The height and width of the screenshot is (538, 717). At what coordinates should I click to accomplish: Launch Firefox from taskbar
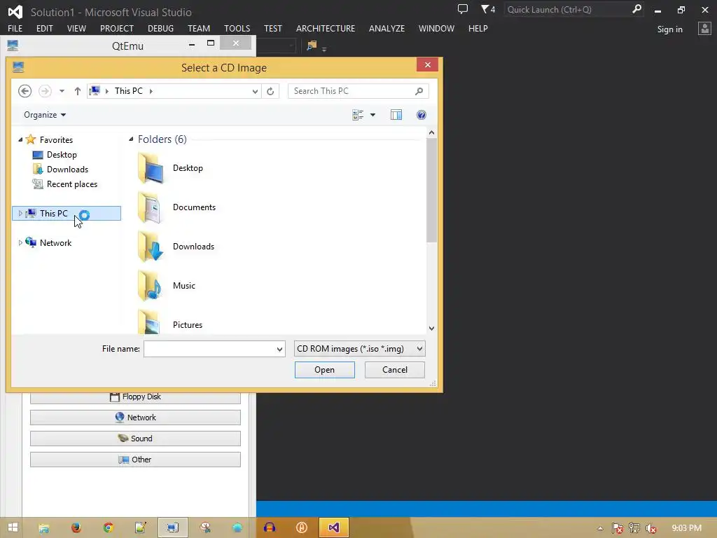(x=76, y=527)
